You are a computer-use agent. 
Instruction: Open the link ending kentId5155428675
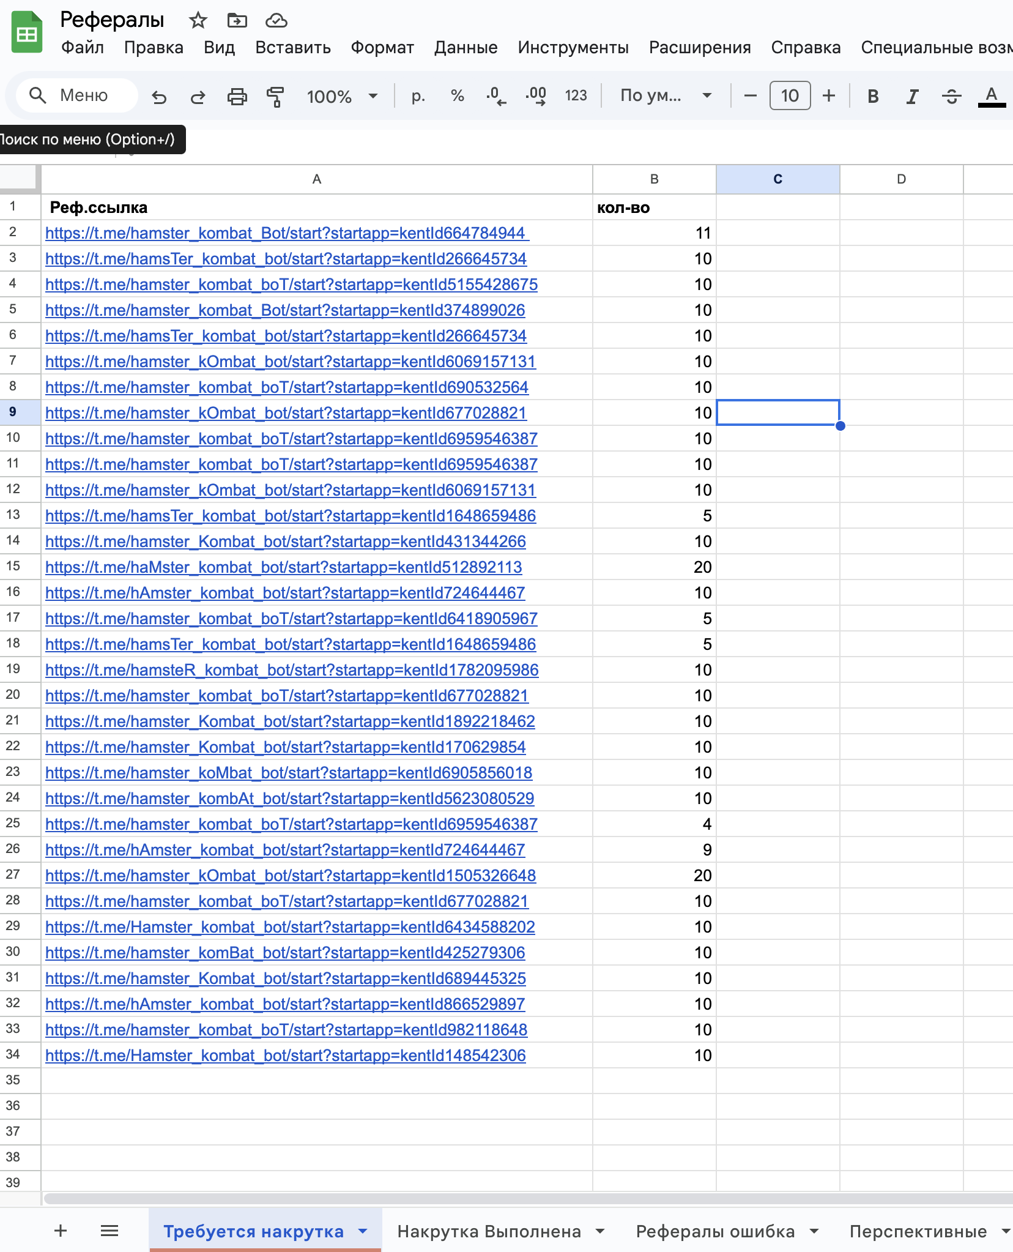click(291, 285)
